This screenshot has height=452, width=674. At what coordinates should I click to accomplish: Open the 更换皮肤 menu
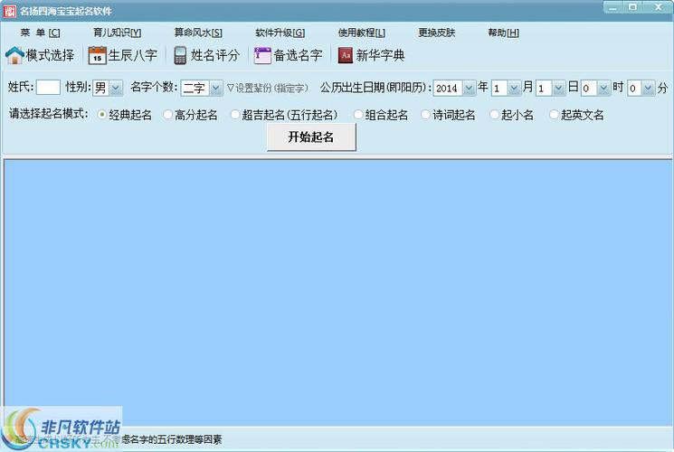[x=437, y=33]
